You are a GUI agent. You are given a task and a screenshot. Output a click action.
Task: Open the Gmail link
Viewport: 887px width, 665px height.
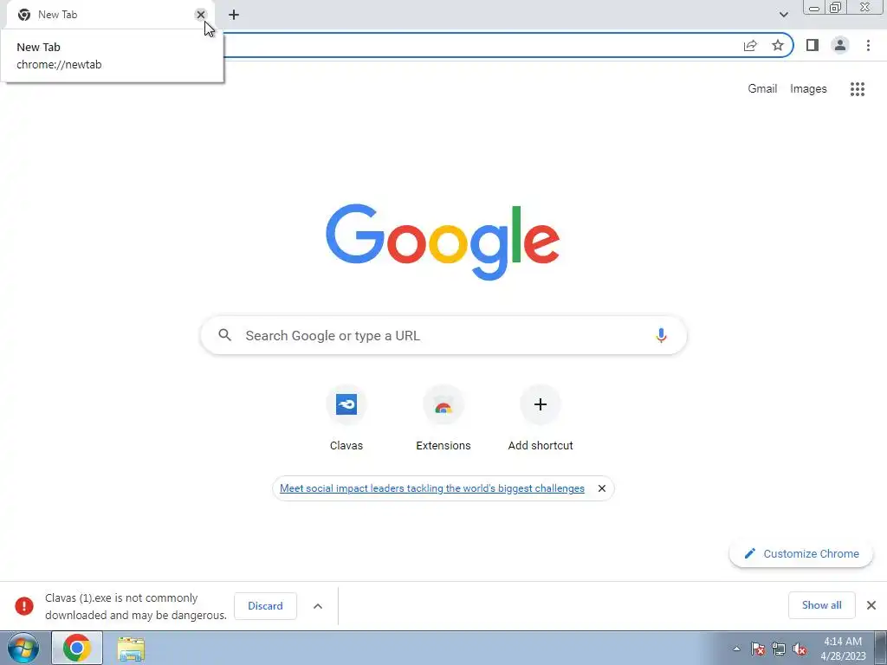762,89
